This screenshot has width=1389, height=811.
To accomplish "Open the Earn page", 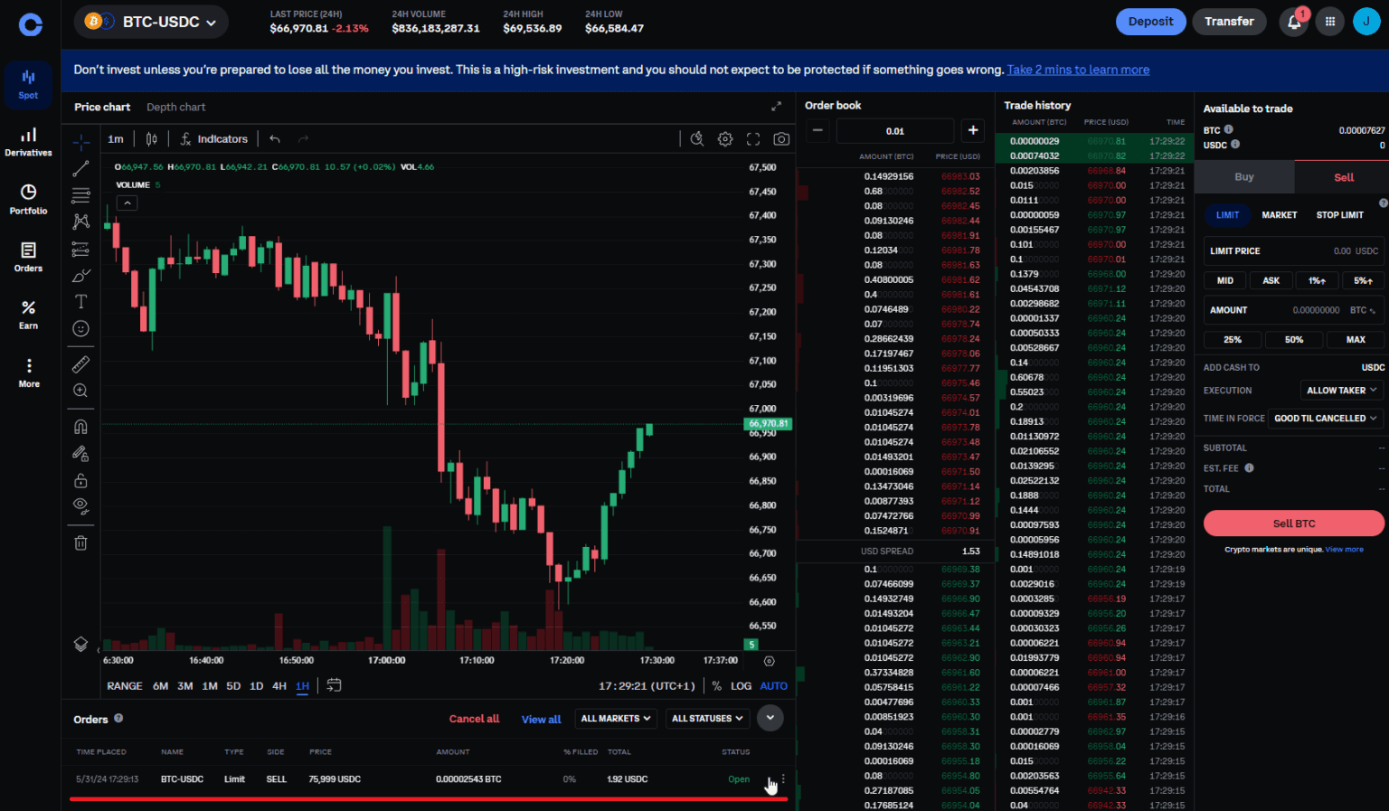I will [x=29, y=316].
